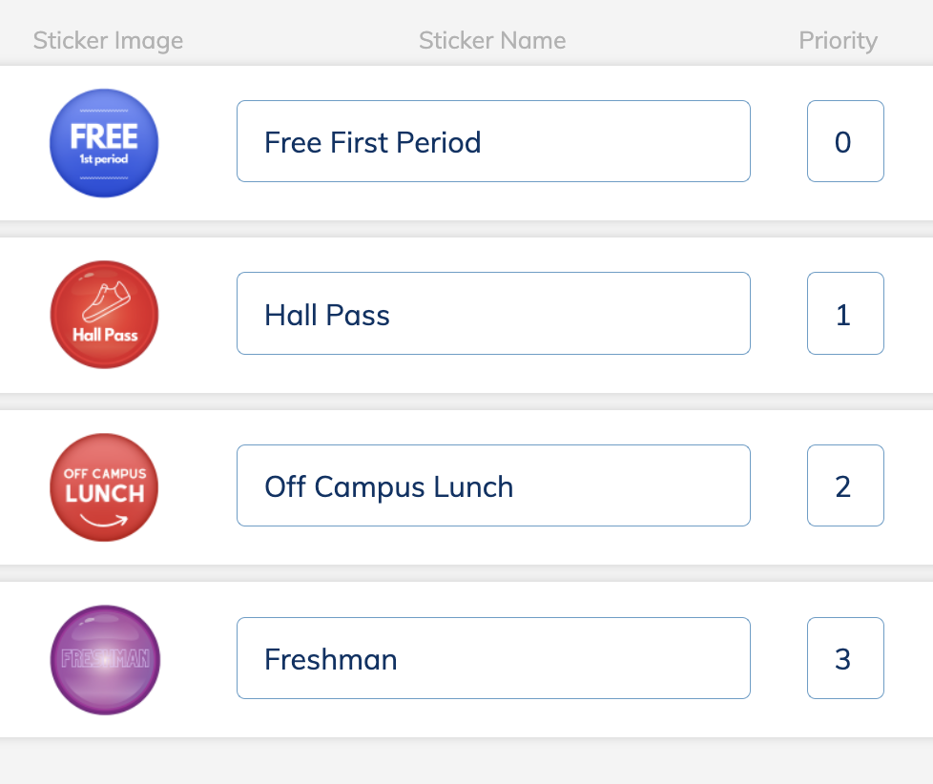Click the priority field showing 2
The image size is (933, 784).
[x=845, y=485]
